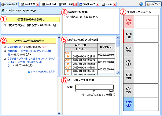The width and height of the screenshot is (162, 116).
Task: Open アンケートに答えてサンクスオリジナル notice link
Action: click(x=31, y=62)
